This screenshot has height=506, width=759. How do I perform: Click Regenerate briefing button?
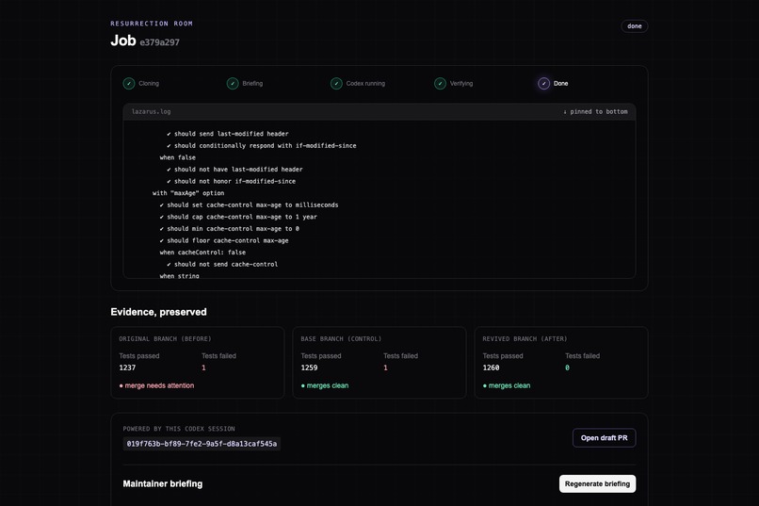click(597, 483)
